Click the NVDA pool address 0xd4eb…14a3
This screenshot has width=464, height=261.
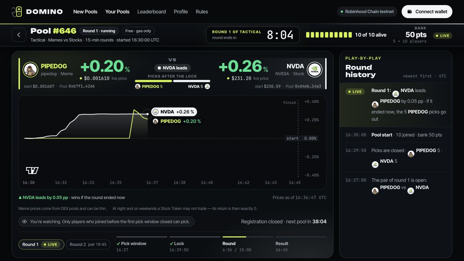tap(308, 87)
